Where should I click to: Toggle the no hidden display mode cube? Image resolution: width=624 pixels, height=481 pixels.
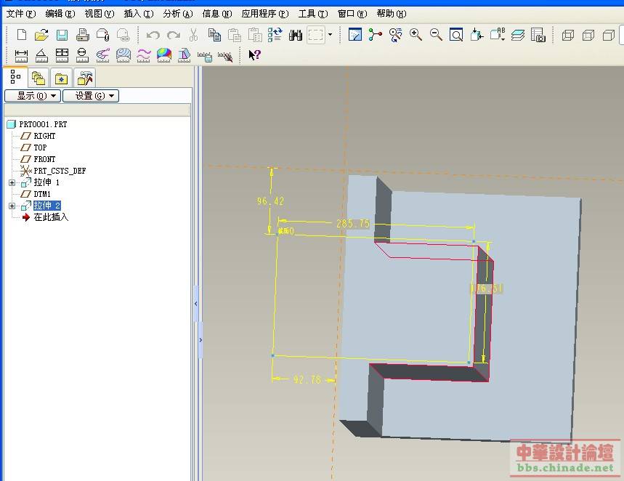point(609,35)
